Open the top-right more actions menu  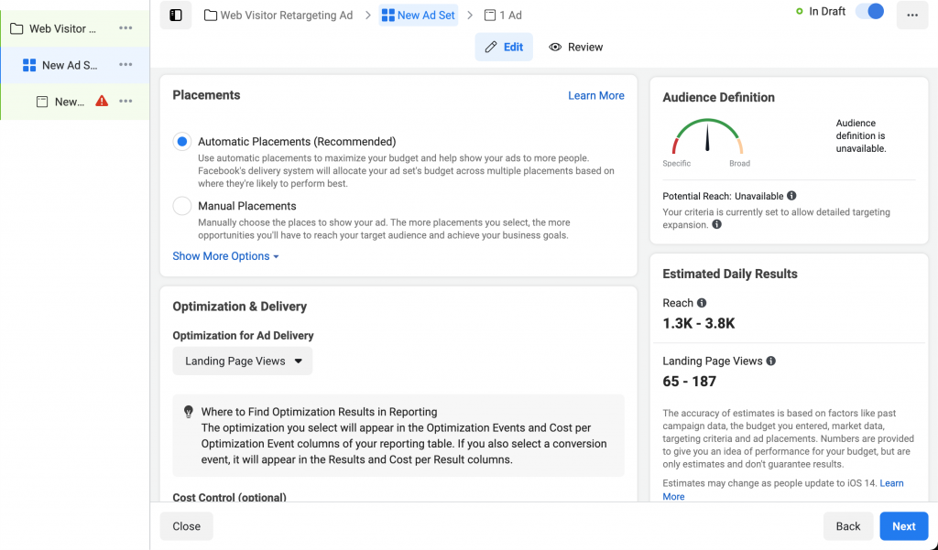[x=911, y=15]
